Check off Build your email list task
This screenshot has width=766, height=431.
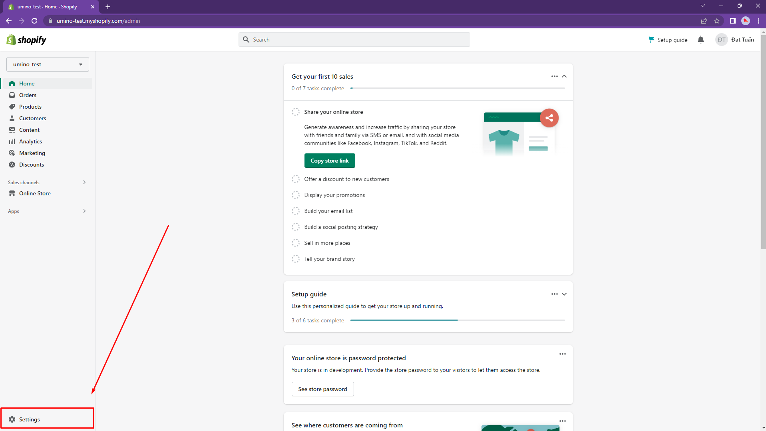pos(296,211)
